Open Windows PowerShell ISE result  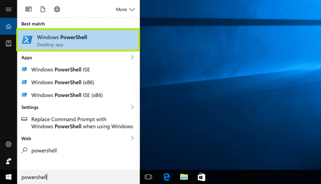pyautogui.click(x=78, y=70)
